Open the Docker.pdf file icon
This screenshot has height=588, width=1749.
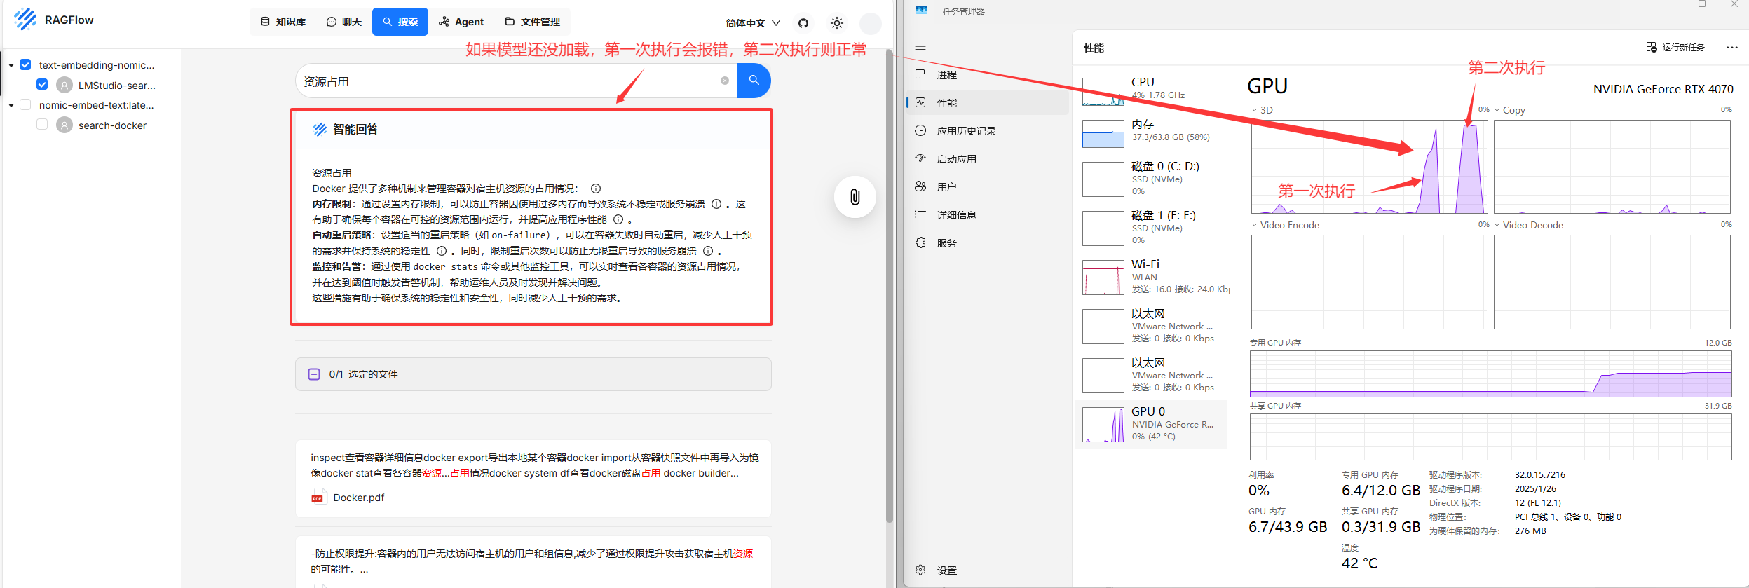pos(319,498)
